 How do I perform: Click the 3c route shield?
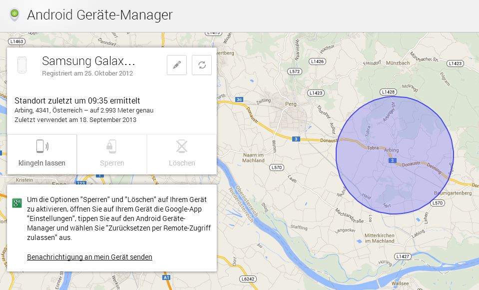click(239, 99)
